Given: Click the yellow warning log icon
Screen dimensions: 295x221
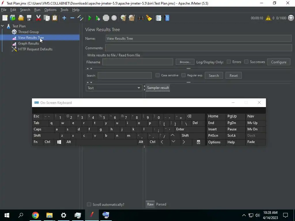Looking at the screenshot, I should pyautogui.click(x=268, y=18).
